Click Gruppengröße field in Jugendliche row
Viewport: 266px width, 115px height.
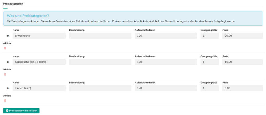coord(210,62)
